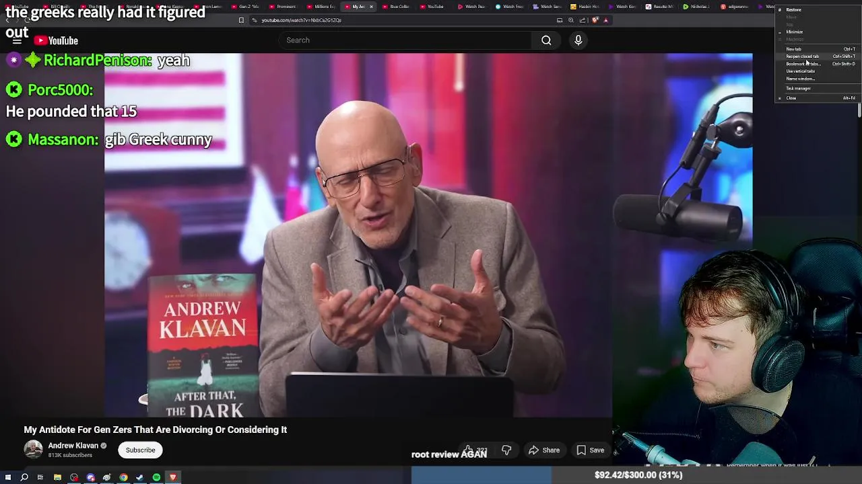This screenshot has height=484, width=862.
Task: Click the '$92.42/$300.00 (31%)' donation goal bar
Action: coord(637,475)
